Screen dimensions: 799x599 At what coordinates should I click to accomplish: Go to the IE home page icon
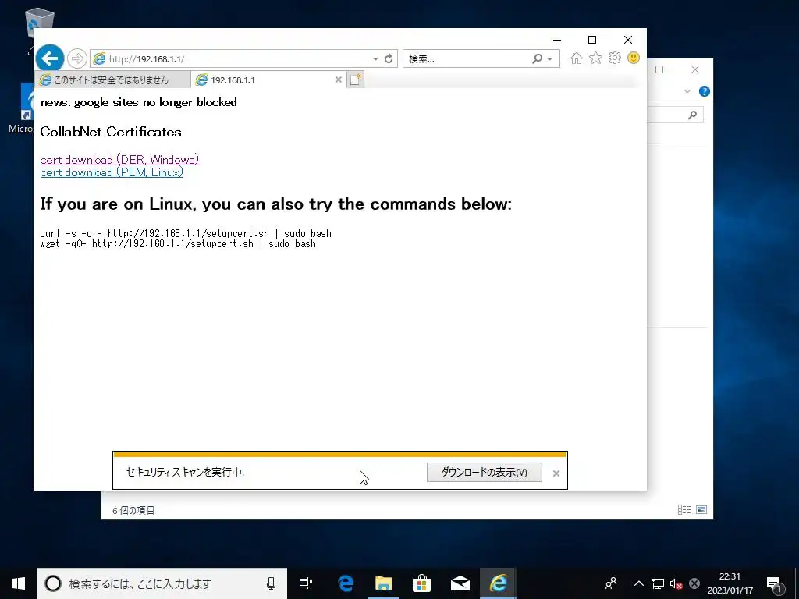pyautogui.click(x=577, y=58)
